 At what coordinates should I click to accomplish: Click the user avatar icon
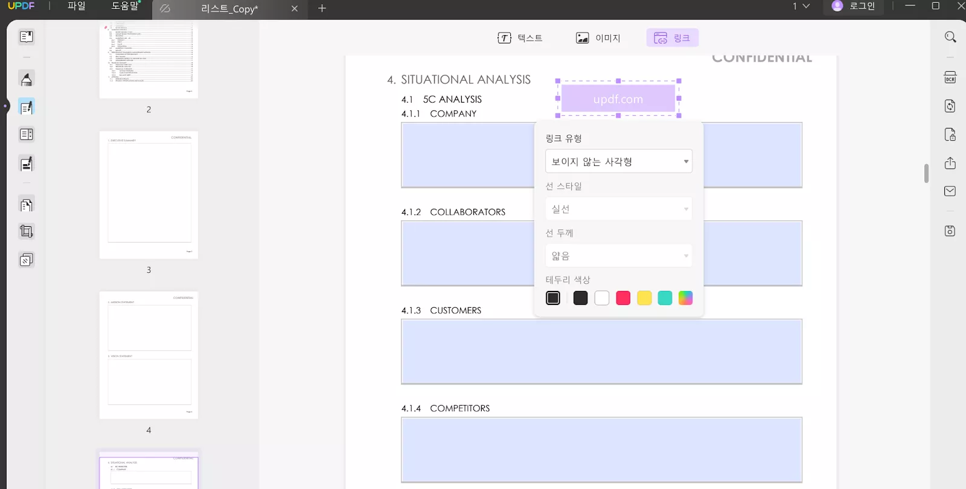tap(837, 6)
